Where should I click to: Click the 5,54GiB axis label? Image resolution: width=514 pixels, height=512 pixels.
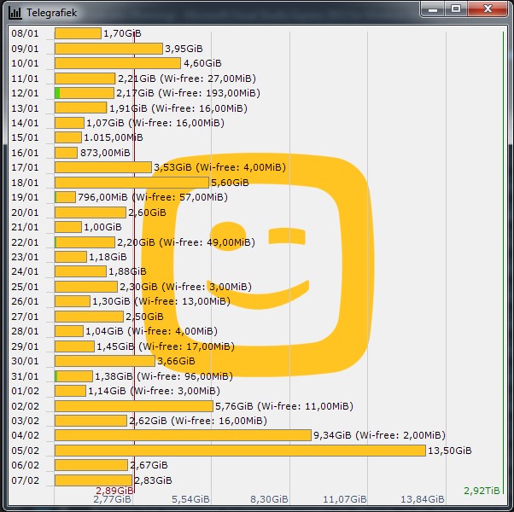(x=190, y=499)
